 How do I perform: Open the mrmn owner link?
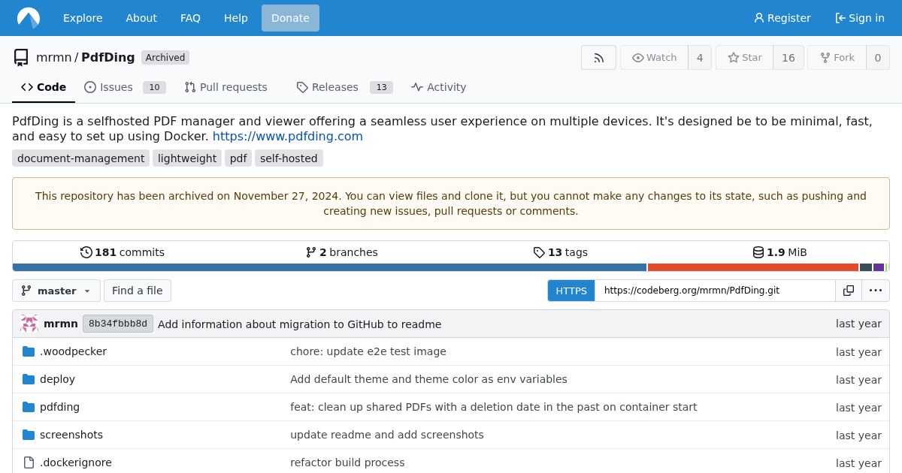[53, 58]
